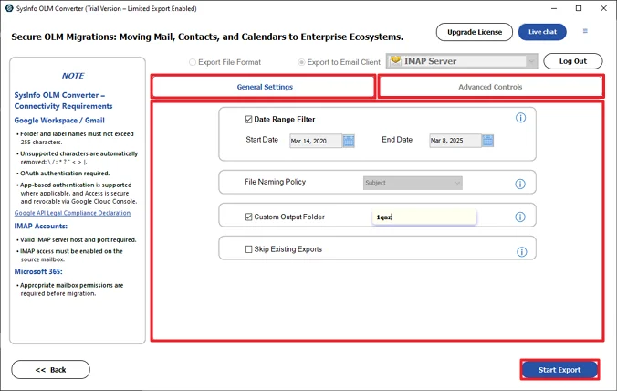Switch to the Advanced Controls tab
The image size is (617, 391).
(491, 87)
